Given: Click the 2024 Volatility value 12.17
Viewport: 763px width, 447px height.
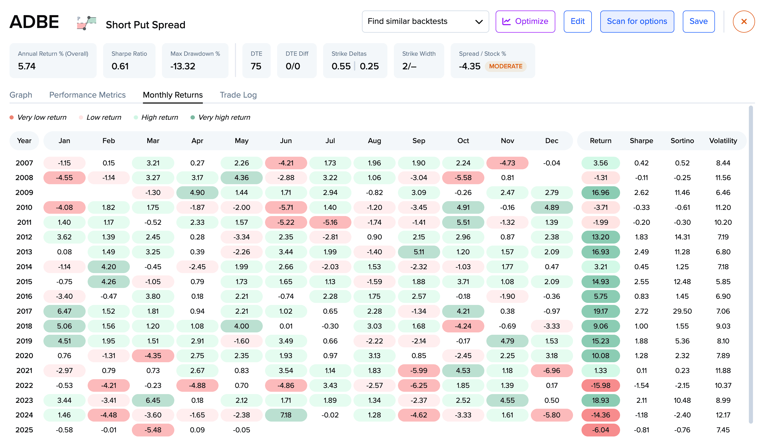Looking at the screenshot, I should [723, 415].
